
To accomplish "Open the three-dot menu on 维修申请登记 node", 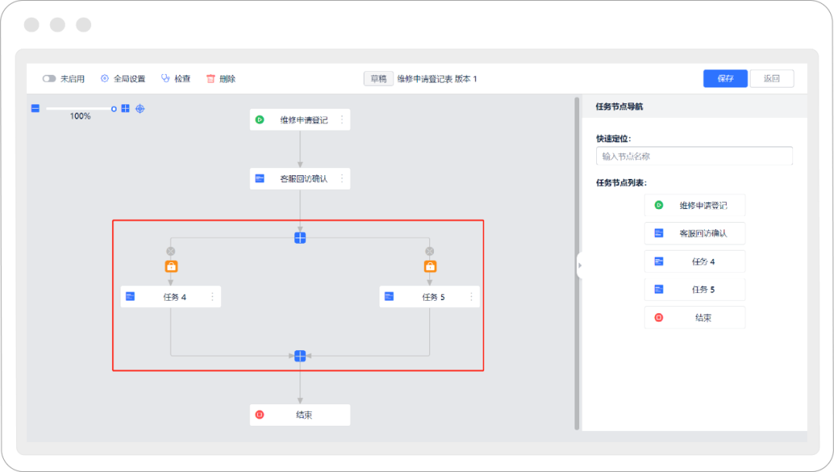I will (x=342, y=120).
